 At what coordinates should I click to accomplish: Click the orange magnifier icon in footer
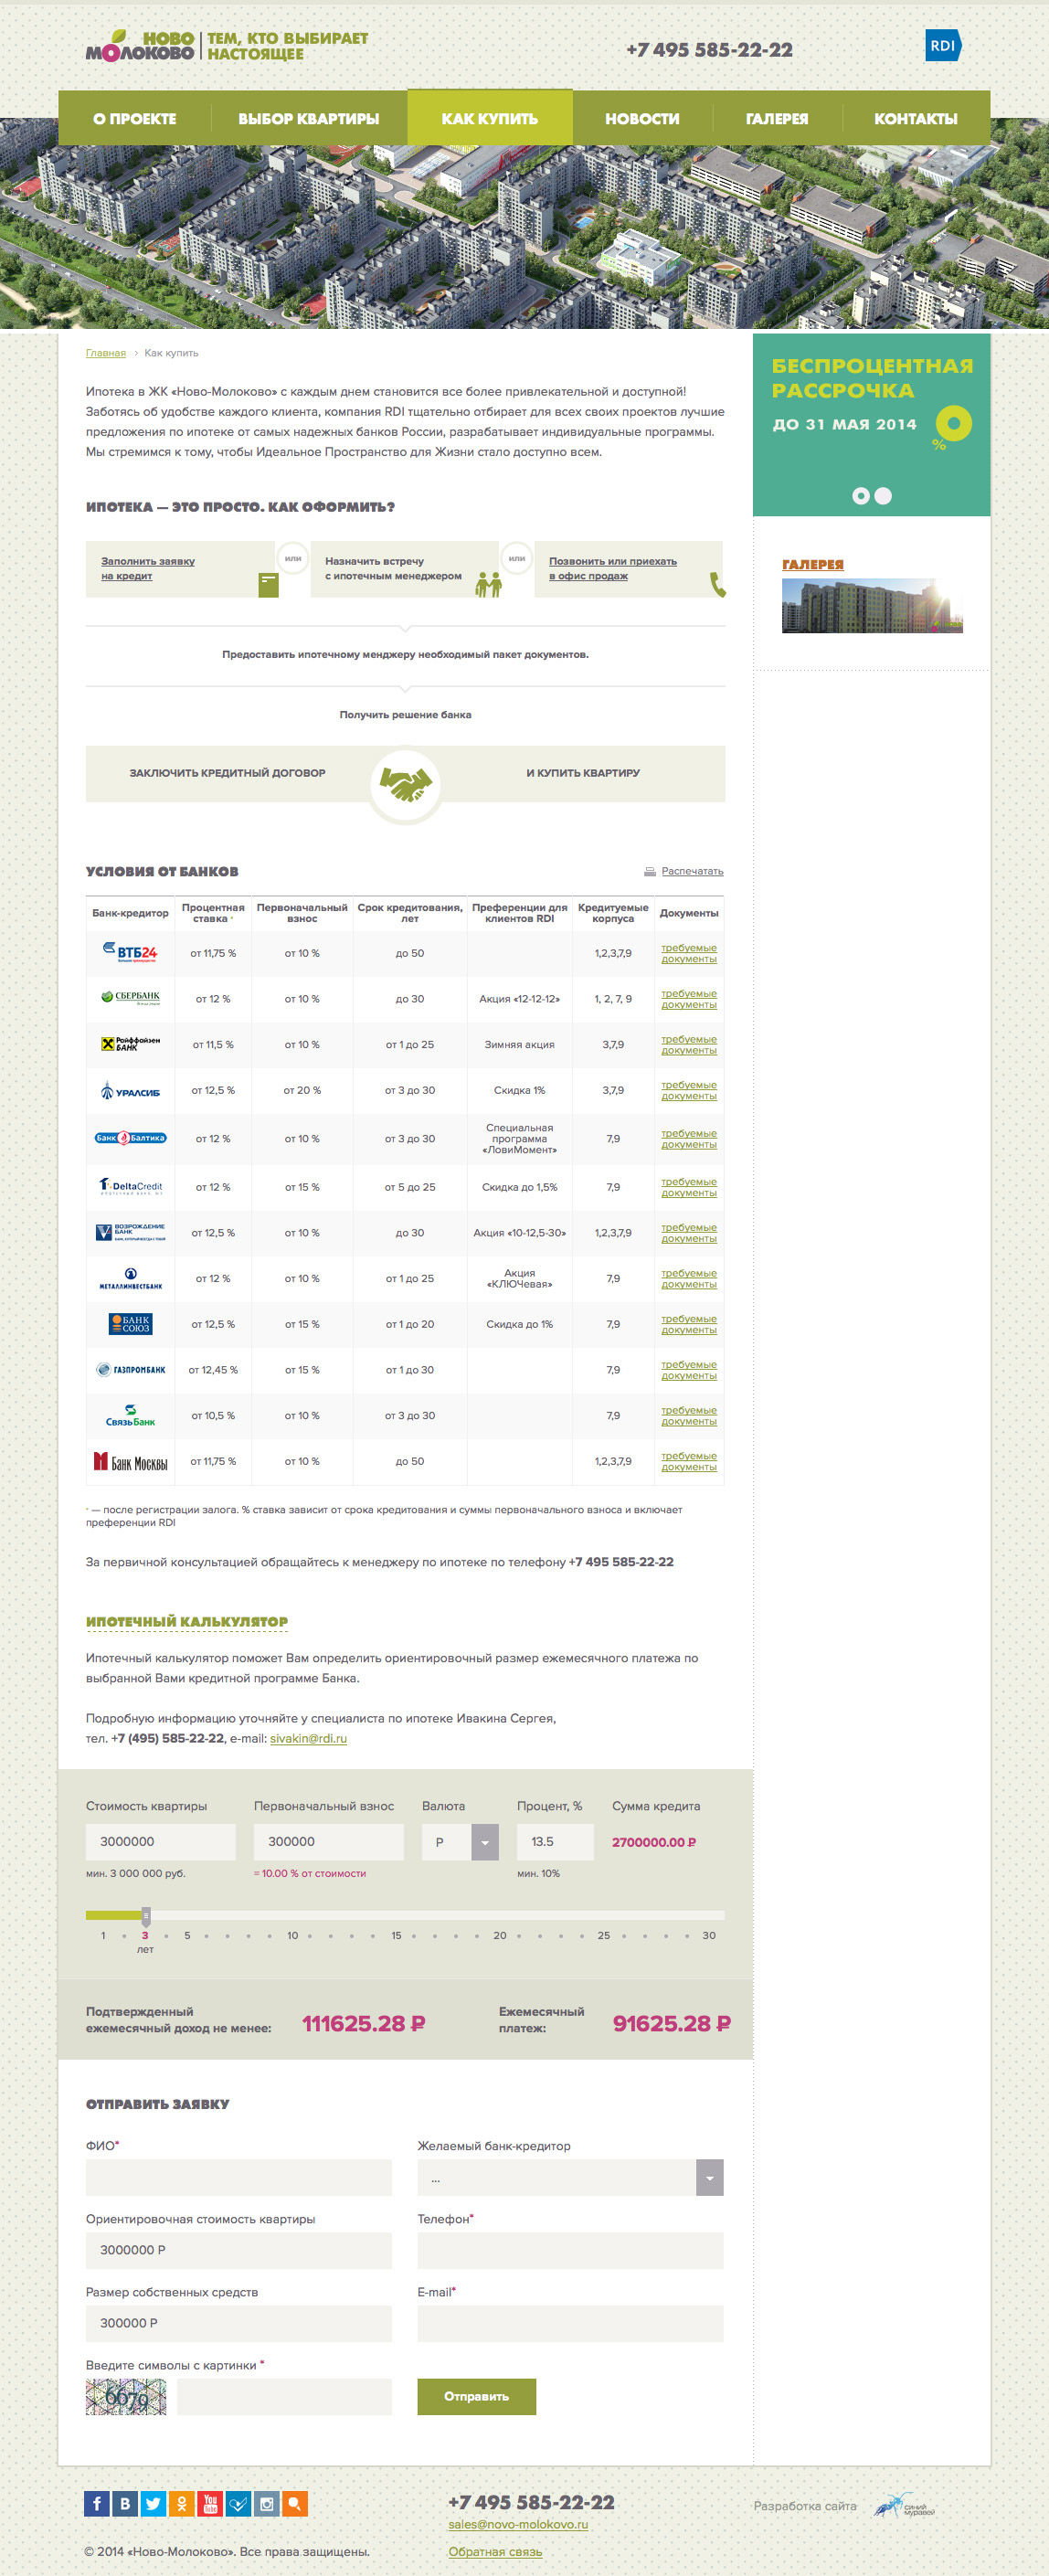(x=295, y=2503)
